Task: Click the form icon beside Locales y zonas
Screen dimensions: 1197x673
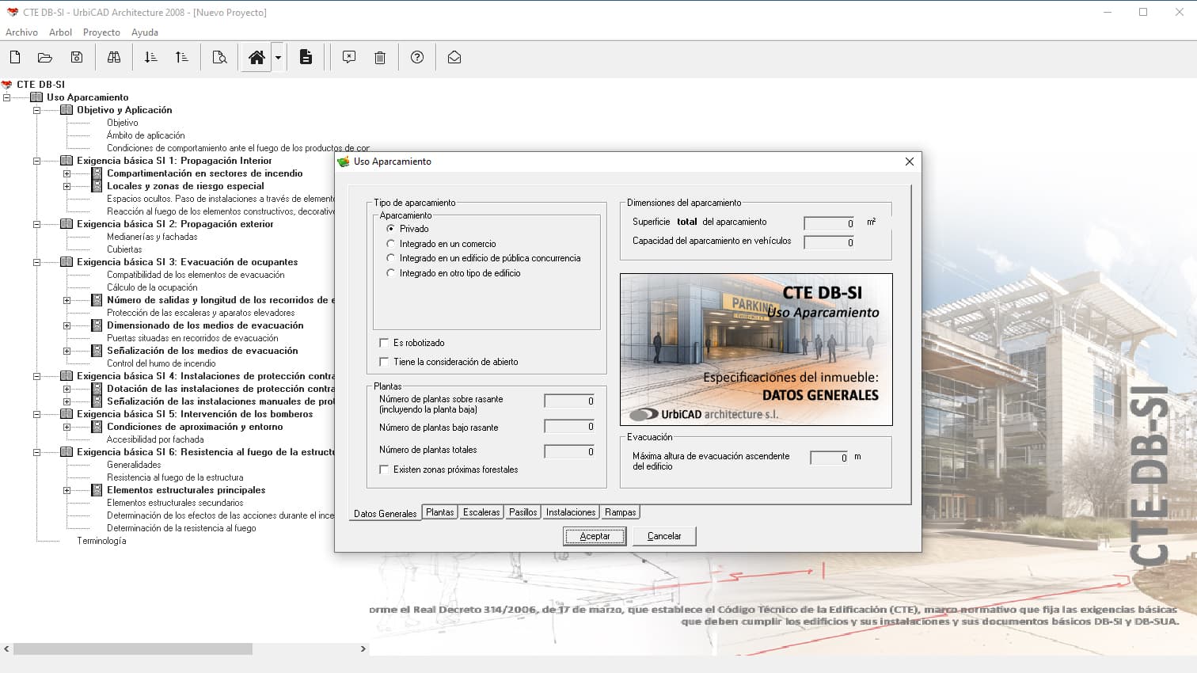Action: [97, 186]
